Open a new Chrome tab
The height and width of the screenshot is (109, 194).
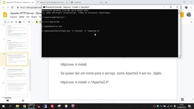(x=106, y=2)
